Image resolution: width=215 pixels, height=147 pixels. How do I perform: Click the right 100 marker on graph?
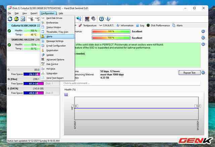coord(198,106)
